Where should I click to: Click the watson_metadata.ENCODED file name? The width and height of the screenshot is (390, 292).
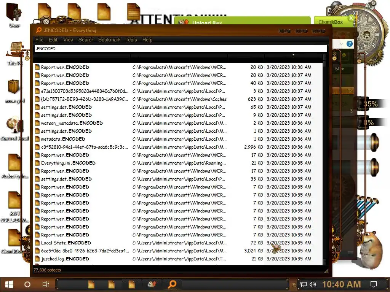click(x=72, y=123)
